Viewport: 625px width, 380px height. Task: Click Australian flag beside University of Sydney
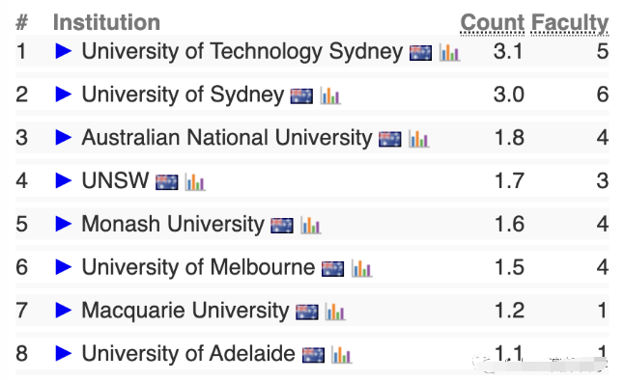tap(301, 95)
